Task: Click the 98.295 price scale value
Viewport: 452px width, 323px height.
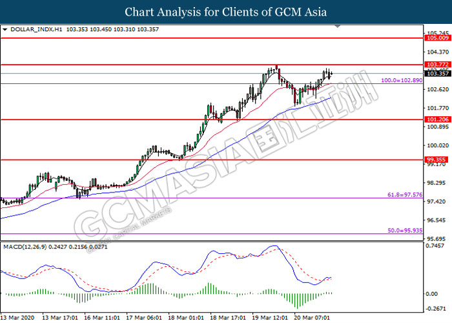Action: 438,183
